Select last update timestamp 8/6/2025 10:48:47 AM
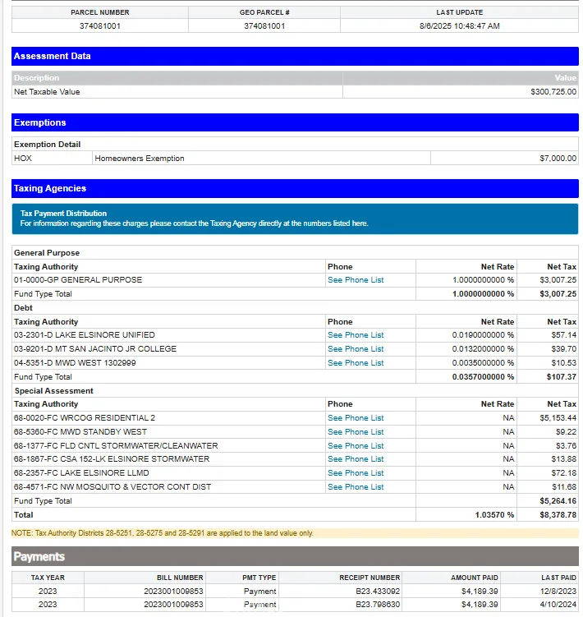The height and width of the screenshot is (617, 583). (x=460, y=26)
